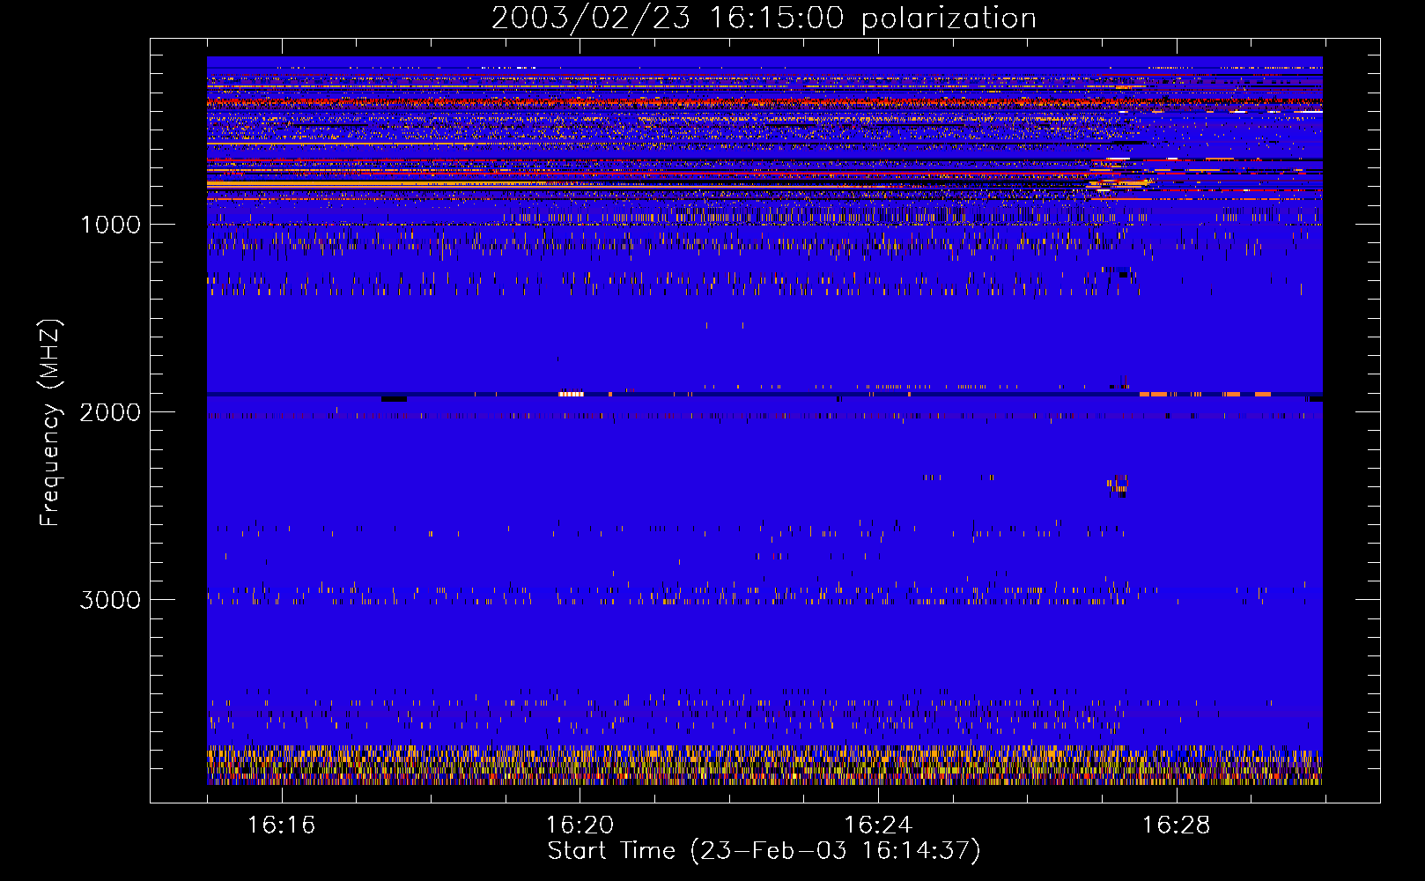The height and width of the screenshot is (881, 1425).
Task: Click the plot title '2003/02/23 16:15:00 polarization'
Action: point(764,18)
